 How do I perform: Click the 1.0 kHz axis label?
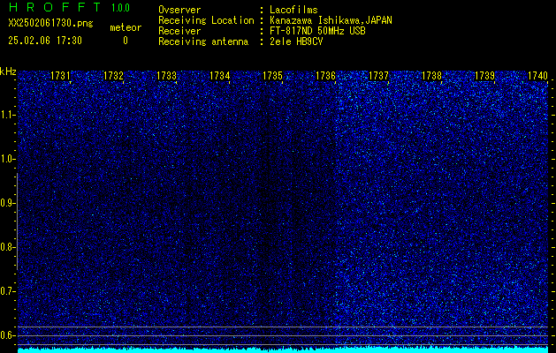pos(6,160)
